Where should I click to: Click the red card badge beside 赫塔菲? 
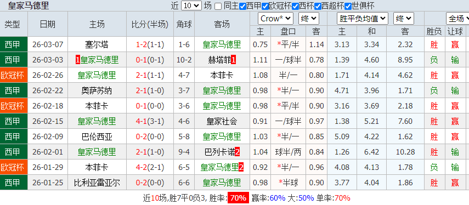coord(234,60)
